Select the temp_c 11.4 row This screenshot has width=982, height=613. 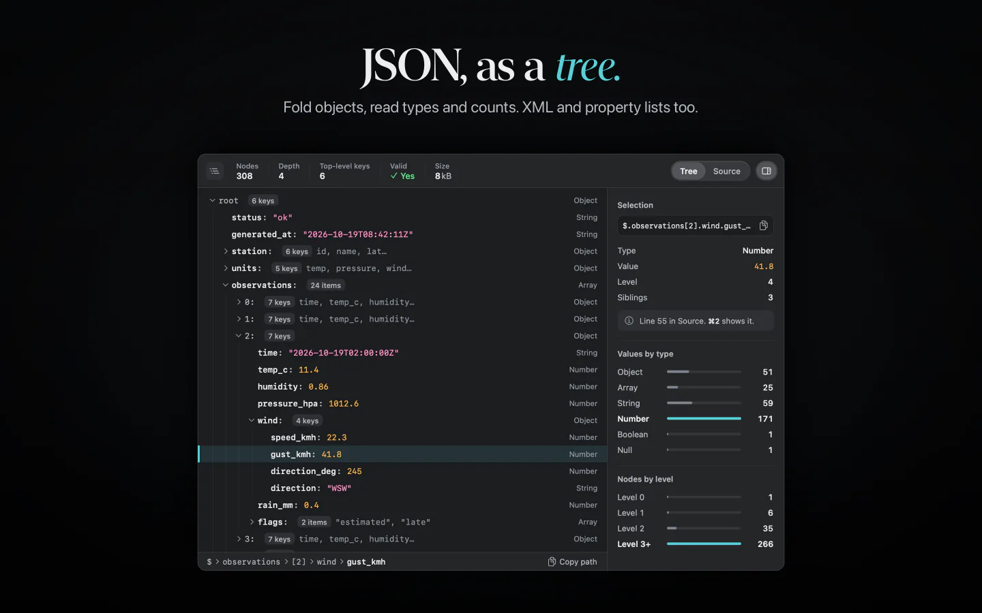(402, 370)
